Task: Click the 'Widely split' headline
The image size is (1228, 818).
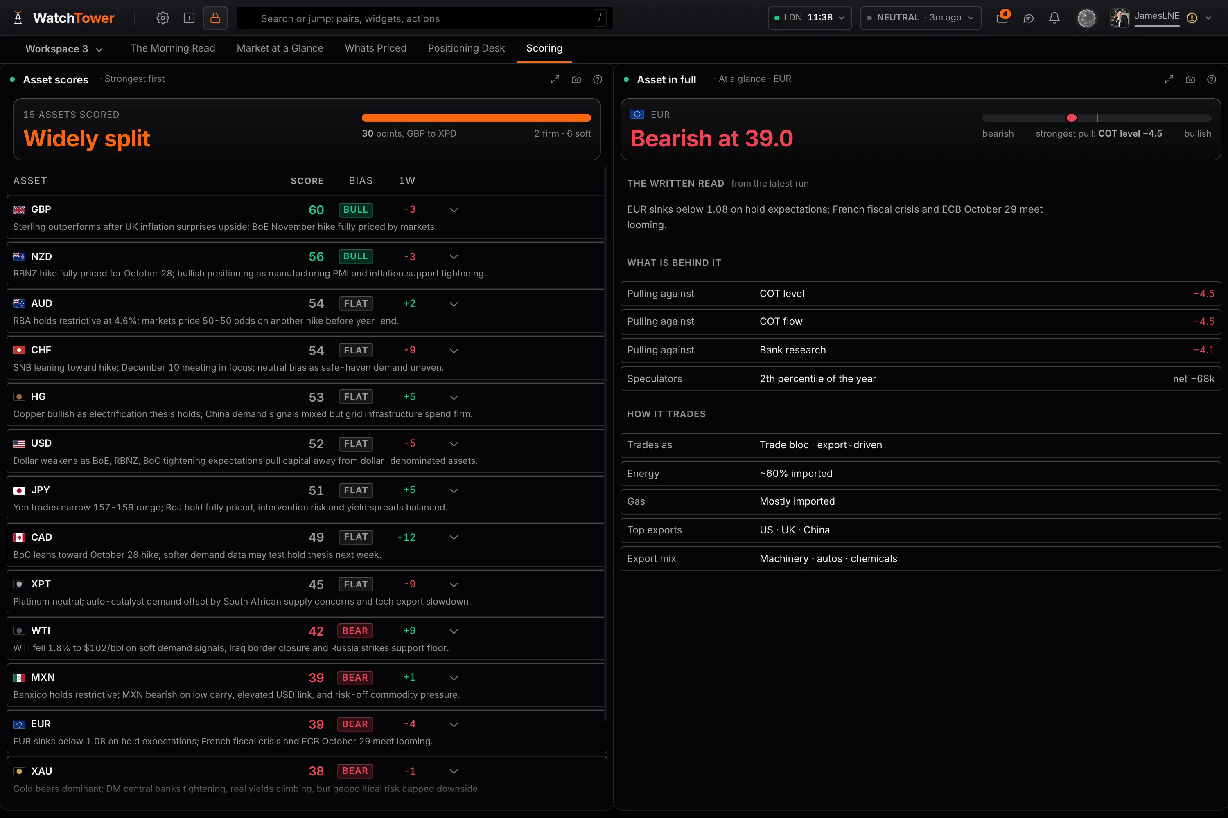Action: click(87, 139)
